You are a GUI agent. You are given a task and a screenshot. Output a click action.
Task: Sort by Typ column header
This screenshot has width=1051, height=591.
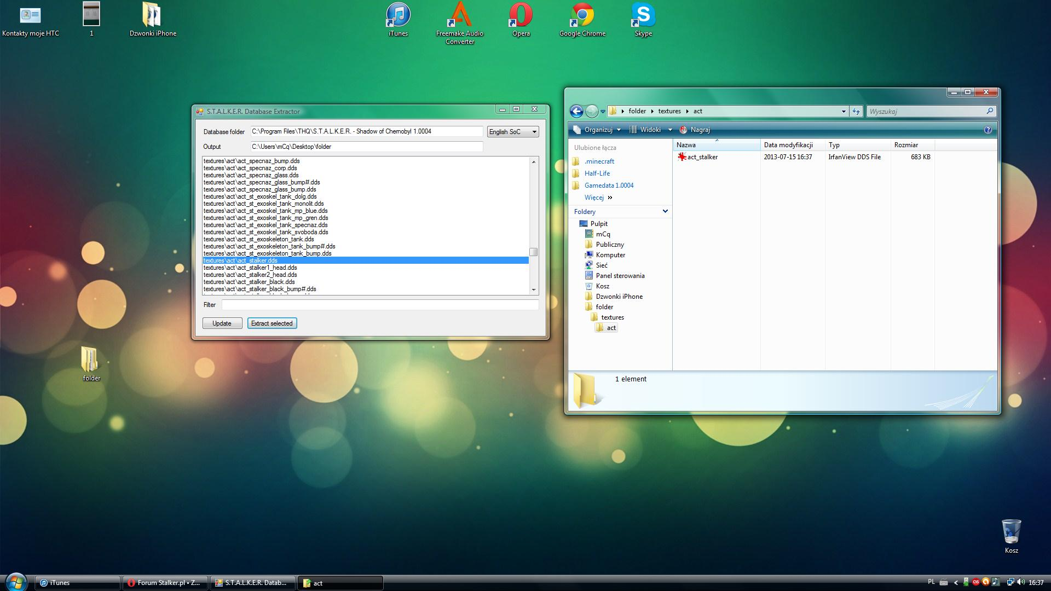pyautogui.click(x=858, y=145)
